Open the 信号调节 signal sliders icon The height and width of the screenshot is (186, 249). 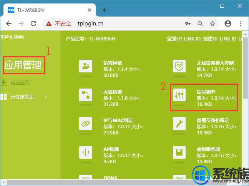coord(179,95)
